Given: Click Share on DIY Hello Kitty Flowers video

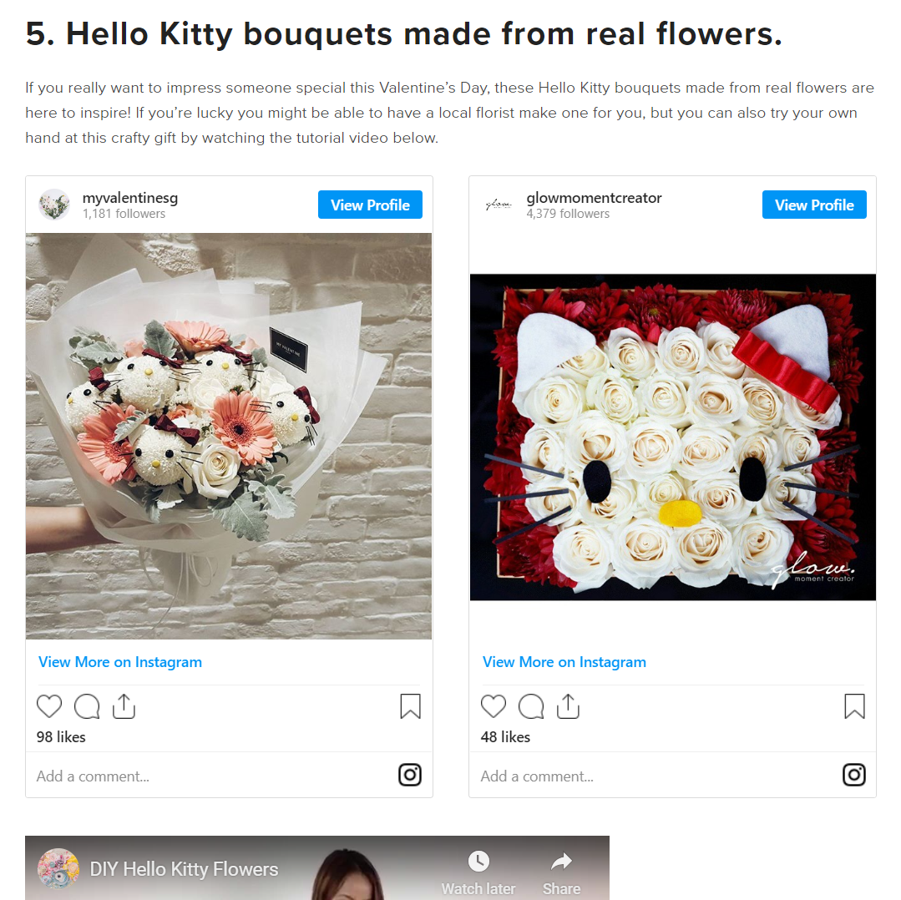Looking at the screenshot, I should pos(561,872).
